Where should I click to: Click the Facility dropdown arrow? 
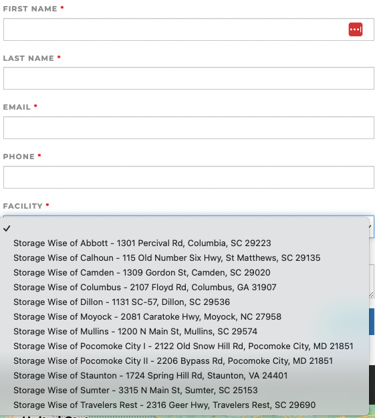(x=370, y=227)
